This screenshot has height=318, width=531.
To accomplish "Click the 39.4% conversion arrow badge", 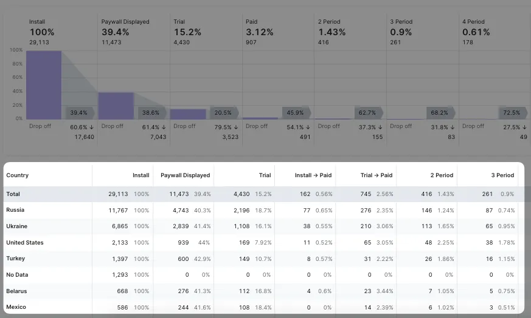I will coord(80,112).
